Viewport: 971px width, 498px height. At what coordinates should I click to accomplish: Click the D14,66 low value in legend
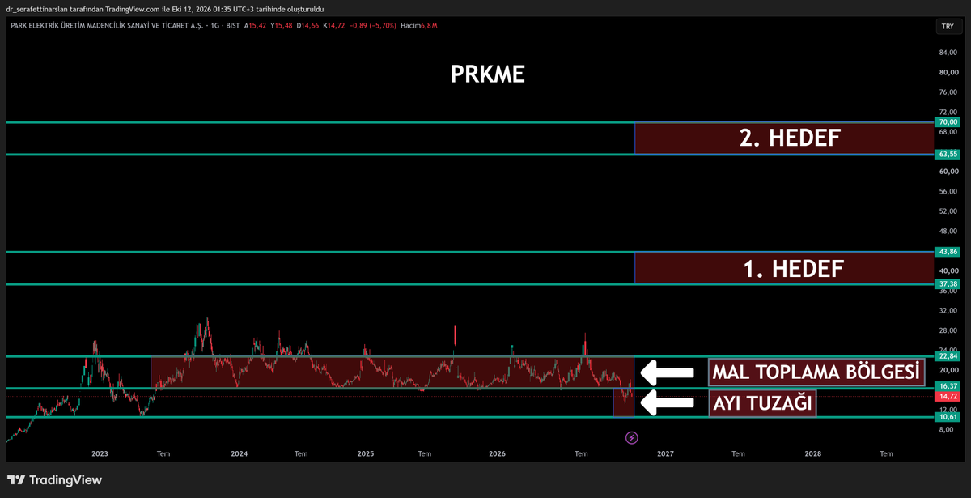pos(307,26)
